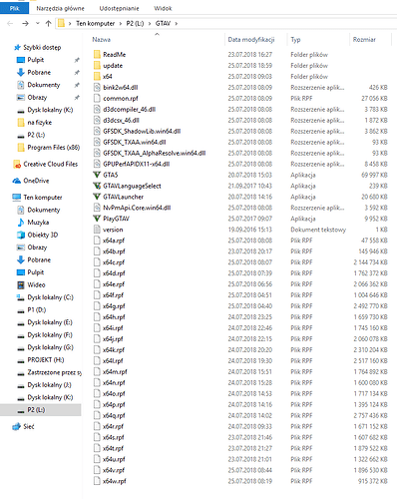Open P1 (D:) drive in sidebar
The image size is (397, 499).
37,309
